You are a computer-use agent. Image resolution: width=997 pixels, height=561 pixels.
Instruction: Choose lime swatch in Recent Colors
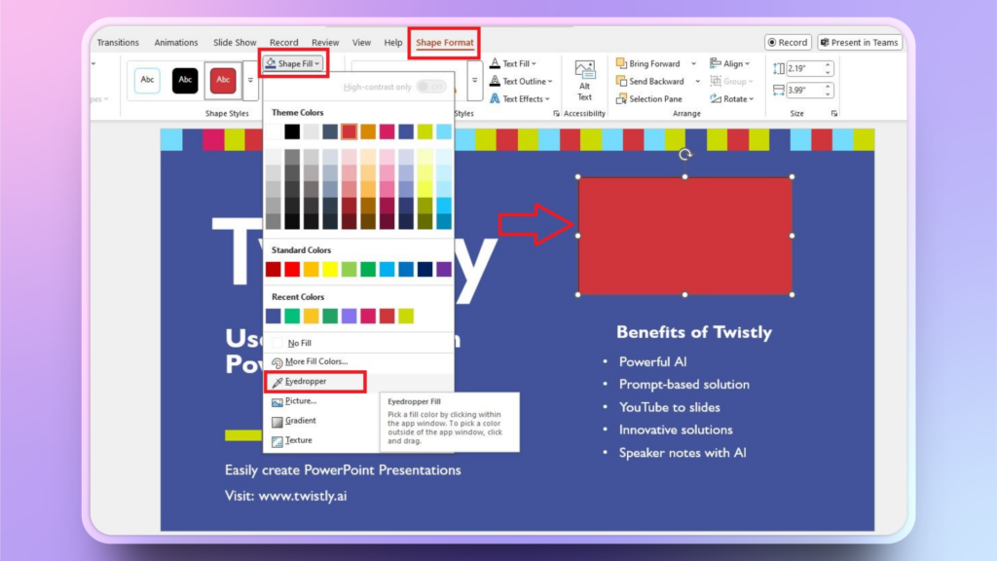406,316
